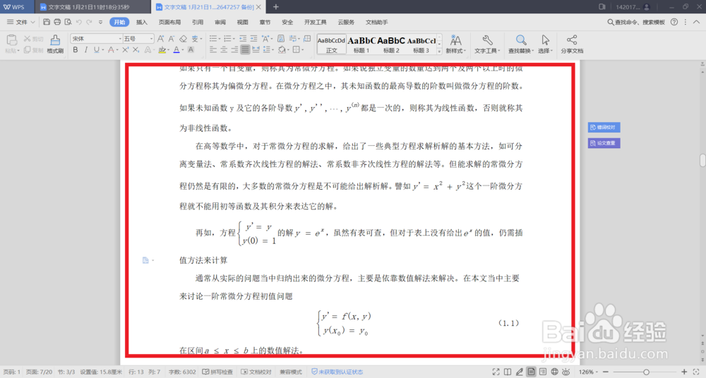Screen dimensions: 706x378
Task: Click the Save icon in quick toolbar
Action: 47,22
